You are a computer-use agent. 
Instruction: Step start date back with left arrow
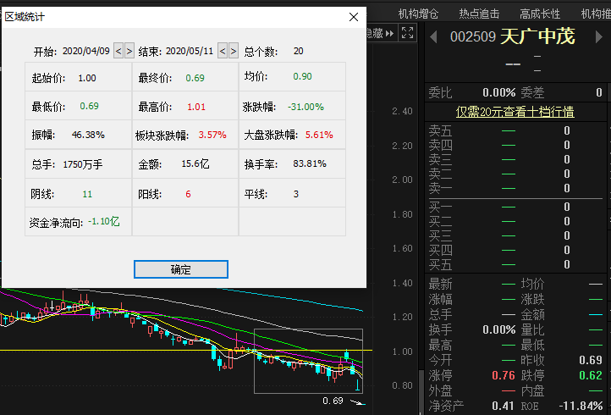(x=118, y=52)
